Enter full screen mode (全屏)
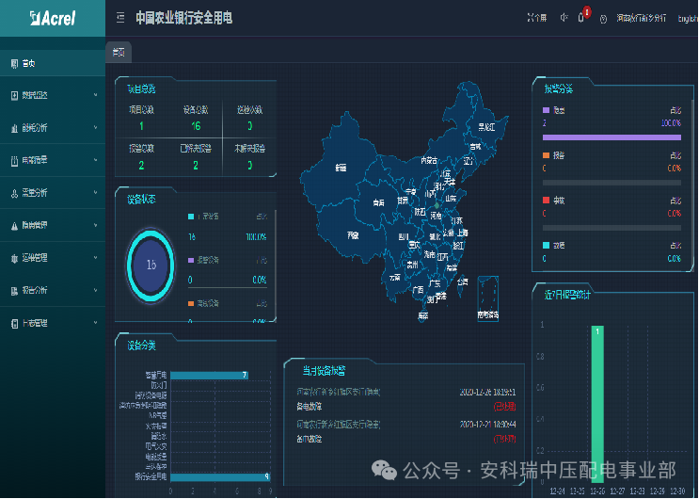 [537, 18]
